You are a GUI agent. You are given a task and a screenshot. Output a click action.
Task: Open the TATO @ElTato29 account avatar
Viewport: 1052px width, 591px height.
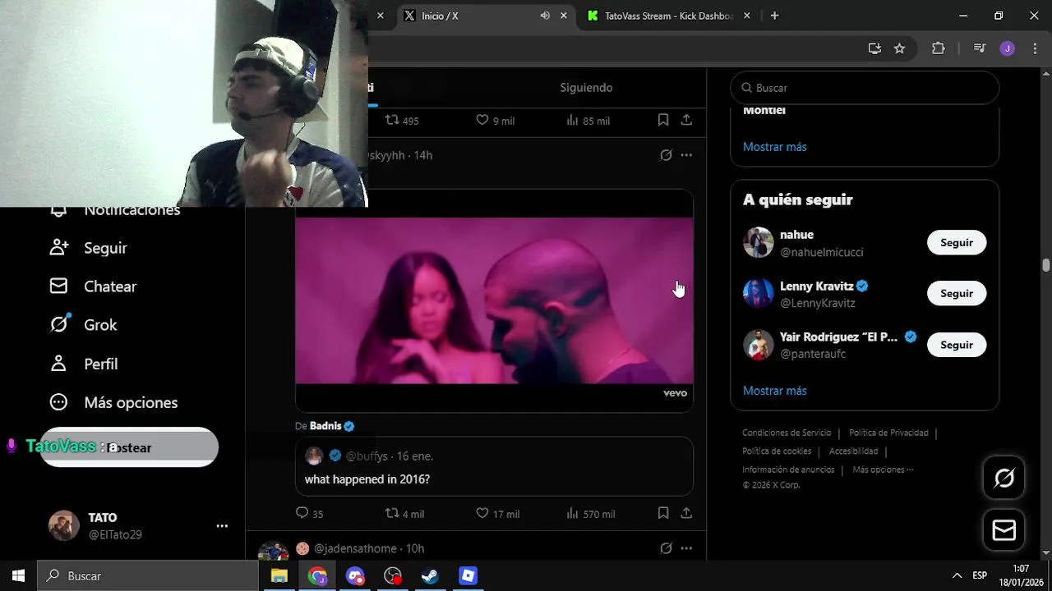[64, 526]
